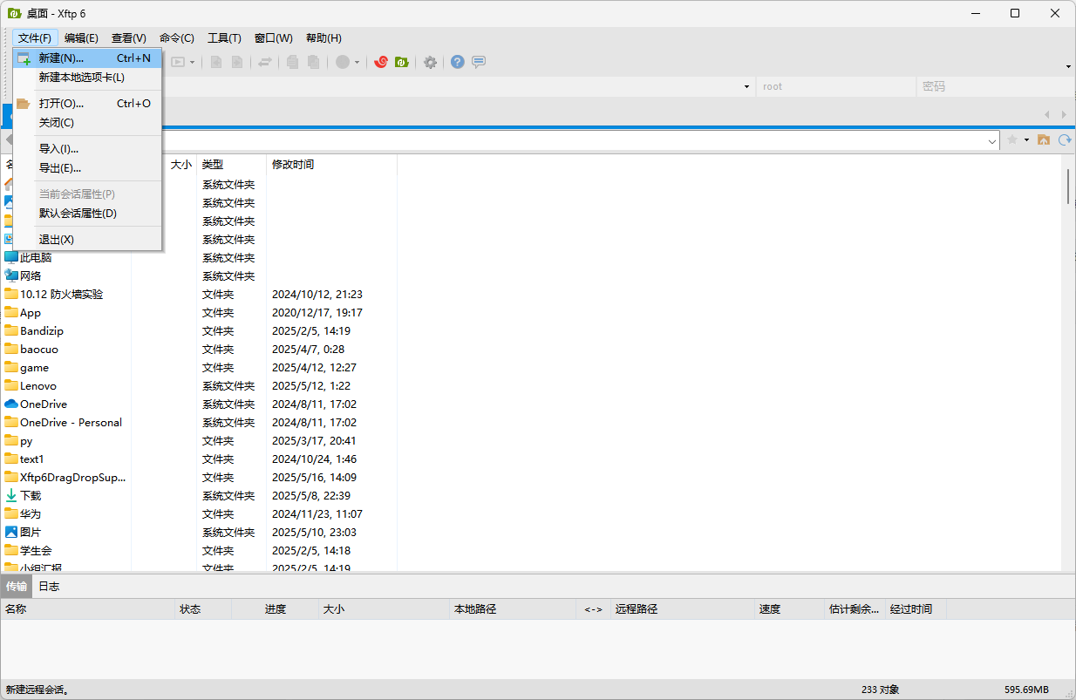Click the grayed paste toolbar icon

coord(314,62)
